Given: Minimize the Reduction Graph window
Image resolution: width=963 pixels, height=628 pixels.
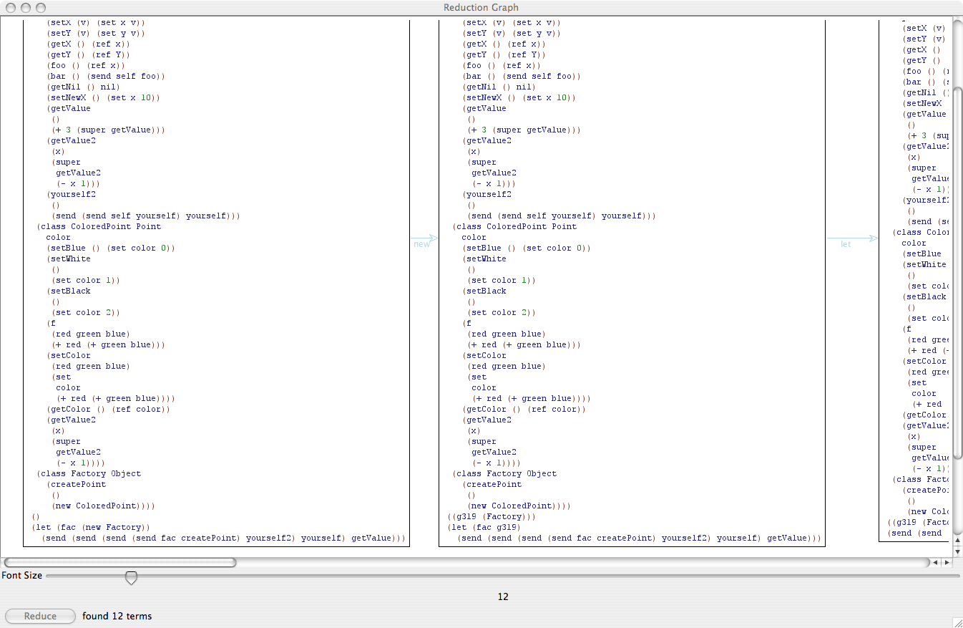Looking at the screenshot, I should coord(25,8).
